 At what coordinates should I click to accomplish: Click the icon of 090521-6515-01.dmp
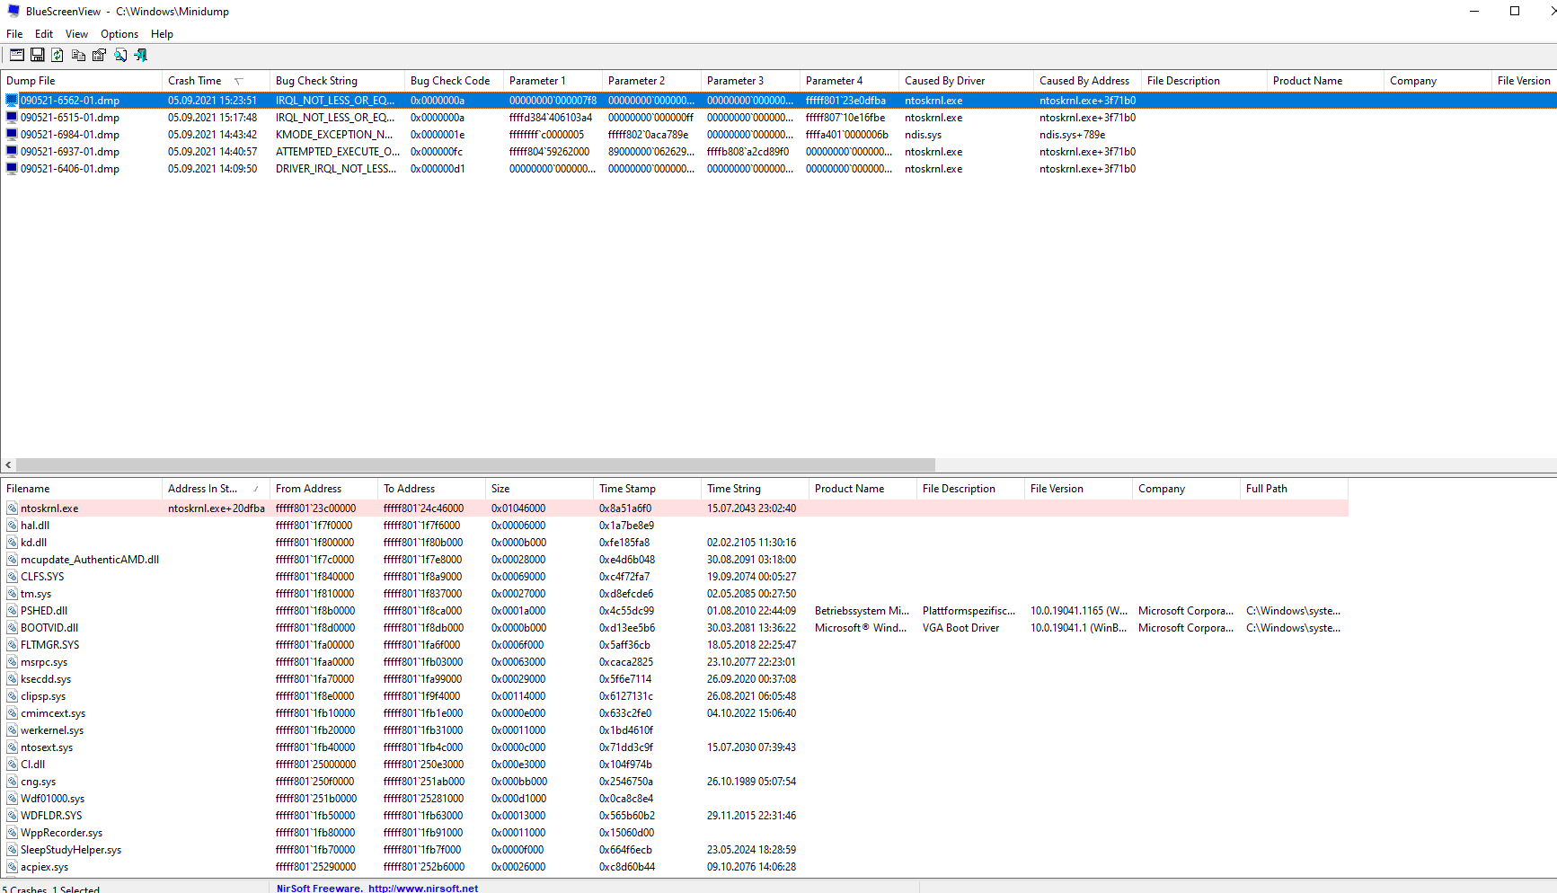[12, 118]
